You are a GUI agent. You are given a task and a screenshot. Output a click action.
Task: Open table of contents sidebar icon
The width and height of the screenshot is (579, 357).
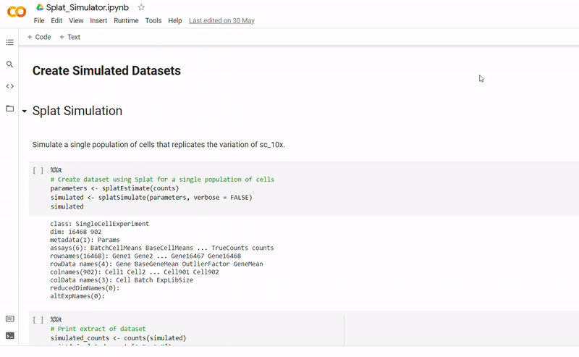pos(10,42)
